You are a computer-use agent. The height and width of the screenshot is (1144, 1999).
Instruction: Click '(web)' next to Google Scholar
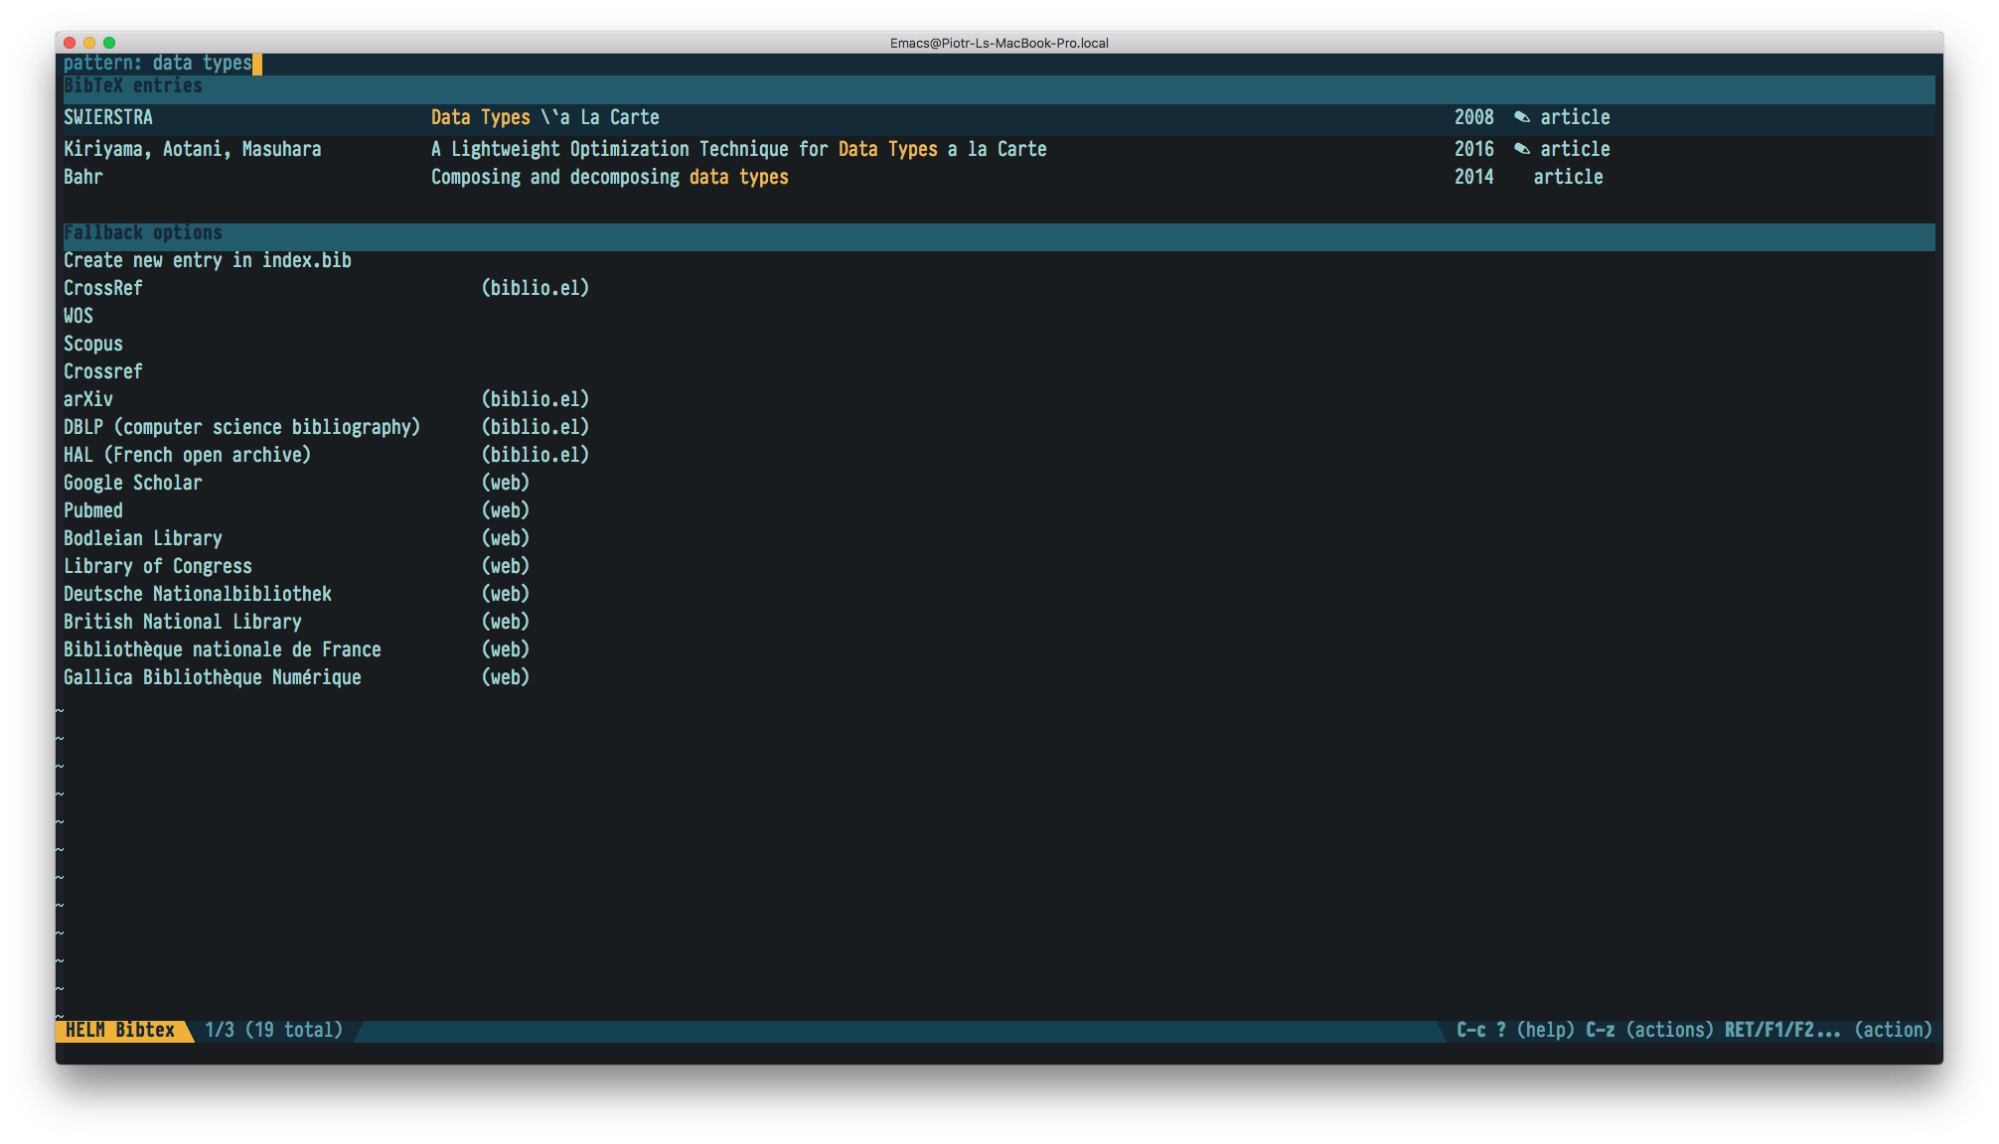coord(506,483)
